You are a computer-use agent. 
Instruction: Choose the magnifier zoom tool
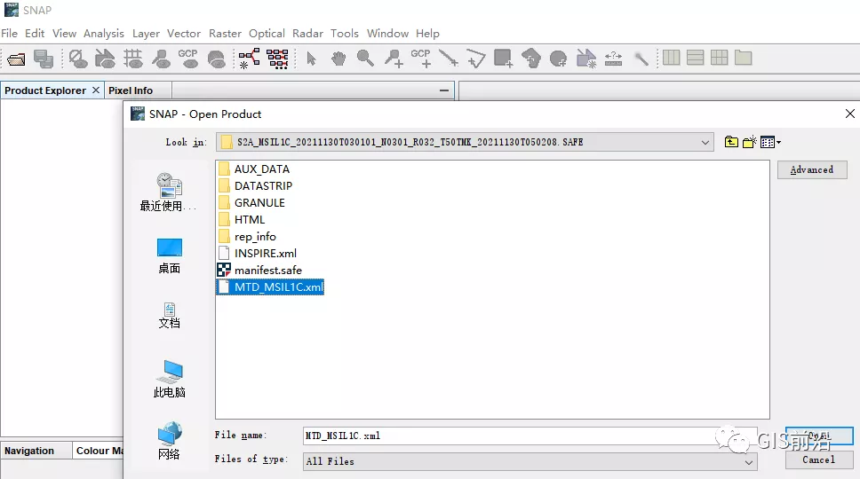(365, 59)
